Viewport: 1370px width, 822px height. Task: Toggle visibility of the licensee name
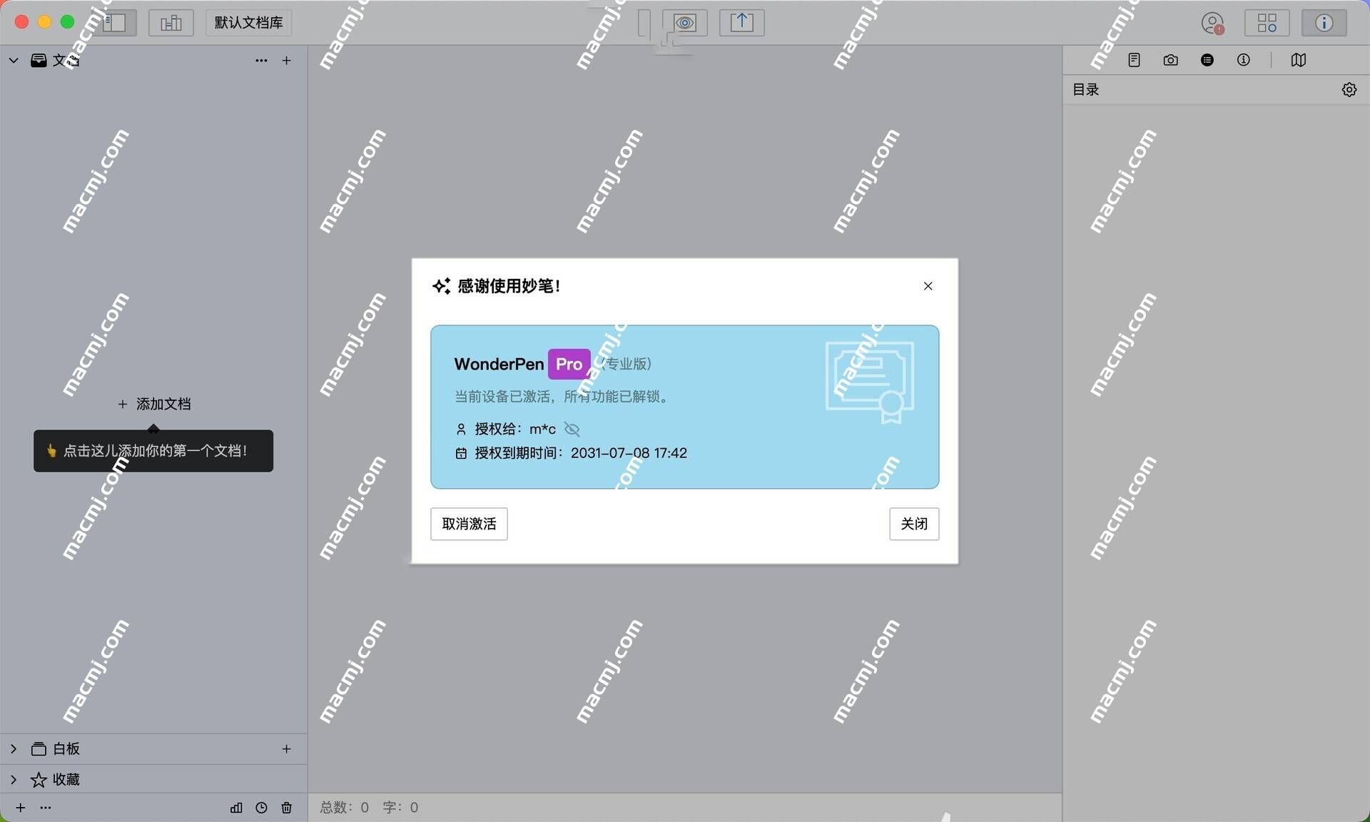tap(572, 429)
